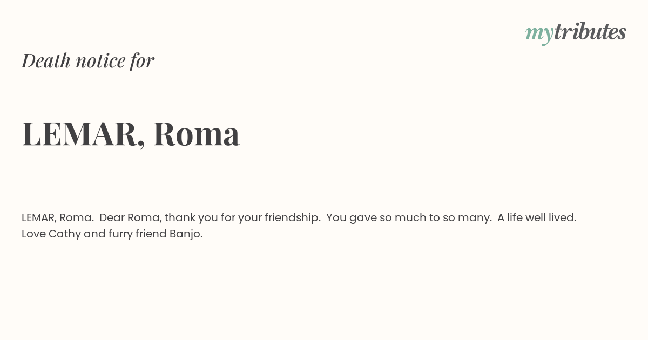Click the name "Banjo" in the last line
Viewport: 648px width, 340px height.
(x=185, y=234)
